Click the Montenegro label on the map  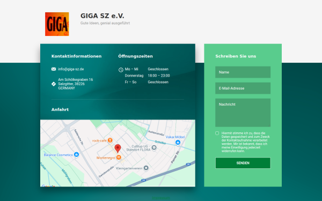pos(106,158)
